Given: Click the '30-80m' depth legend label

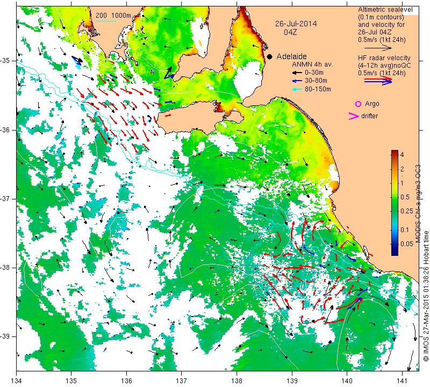Looking at the screenshot, I should 316,81.
